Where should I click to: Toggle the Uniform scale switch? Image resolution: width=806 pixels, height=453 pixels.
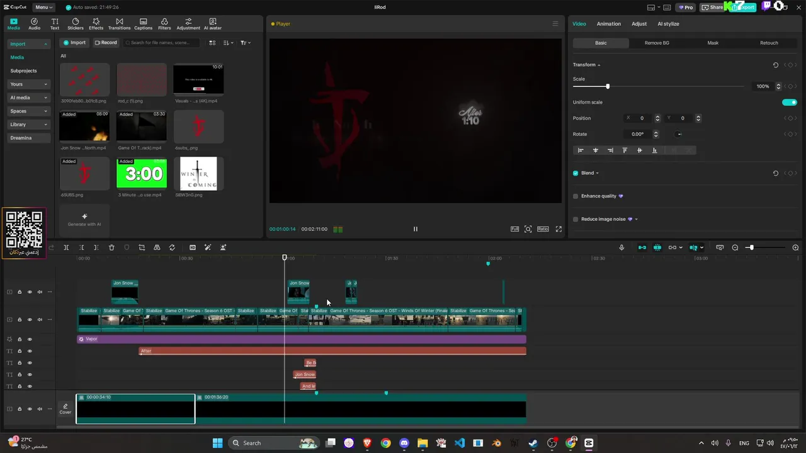point(790,102)
